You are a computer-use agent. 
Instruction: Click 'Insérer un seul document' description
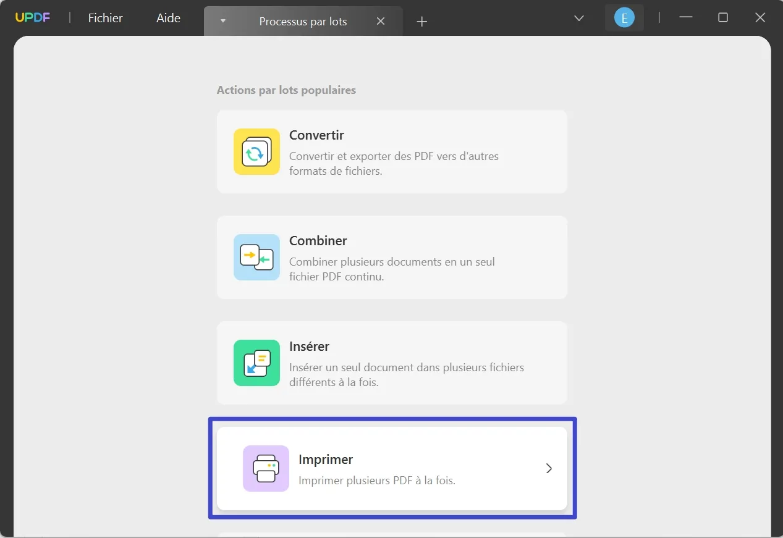tap(407, 374)
